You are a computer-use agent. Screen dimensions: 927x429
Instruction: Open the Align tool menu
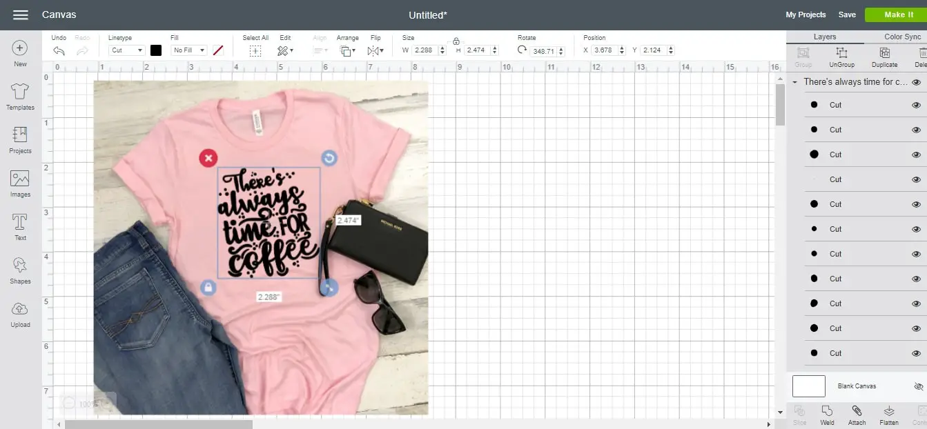pyautogui.click(x=320, y=51)
